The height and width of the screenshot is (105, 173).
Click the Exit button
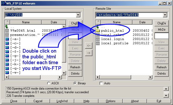pyautogui.click(x=159, y=101)
